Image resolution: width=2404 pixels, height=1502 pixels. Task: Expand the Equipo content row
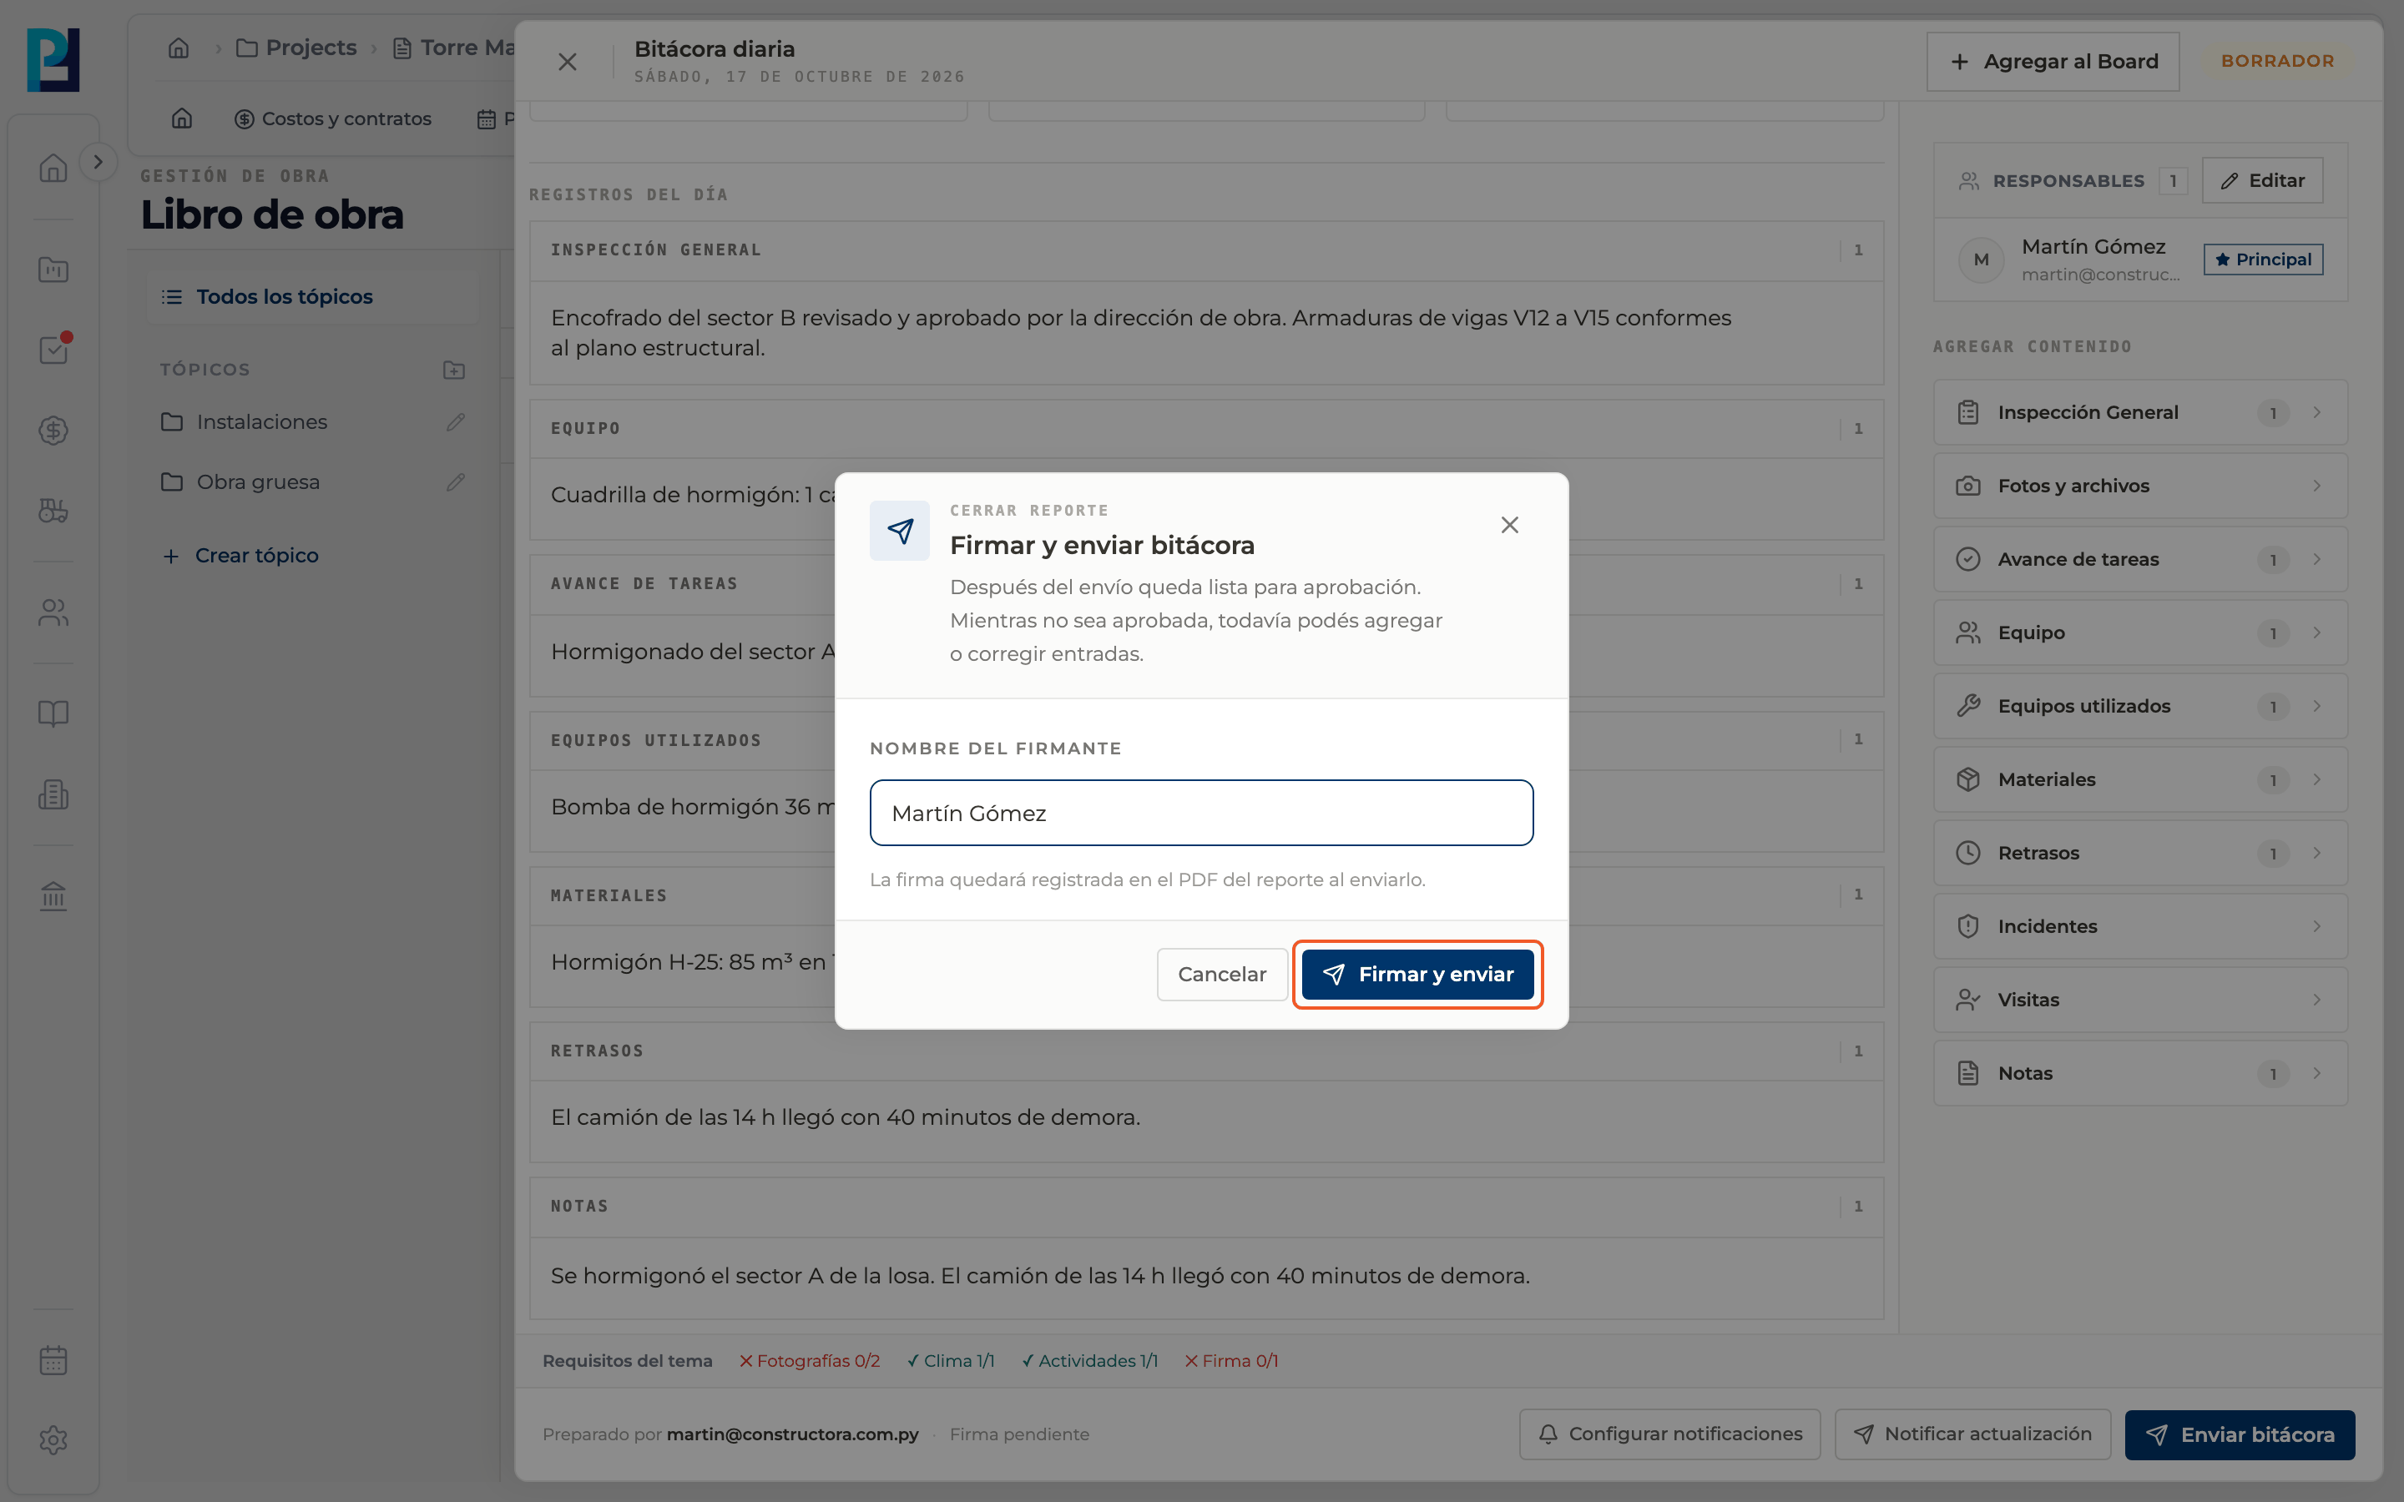pos(2139,633)
